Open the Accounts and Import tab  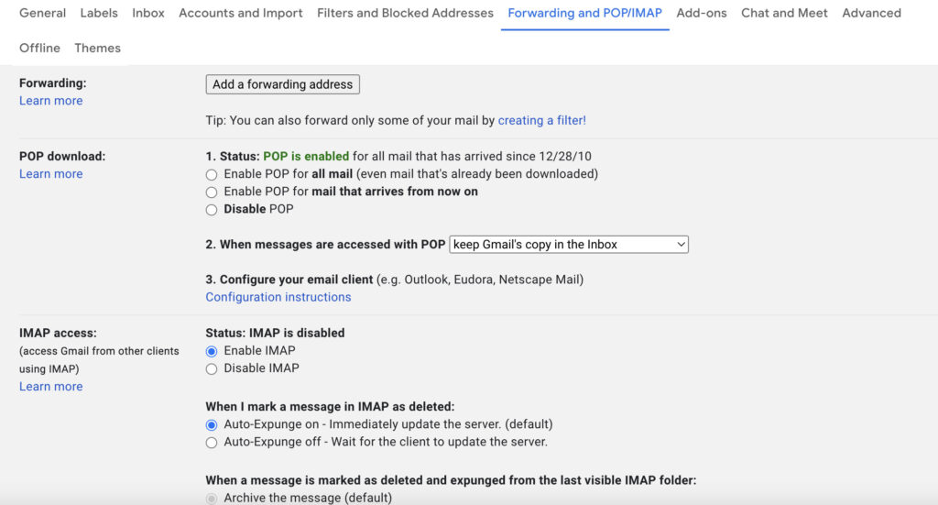click(241, 13)
